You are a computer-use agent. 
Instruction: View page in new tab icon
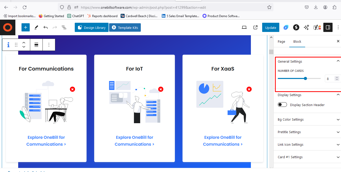pos(255,27)
